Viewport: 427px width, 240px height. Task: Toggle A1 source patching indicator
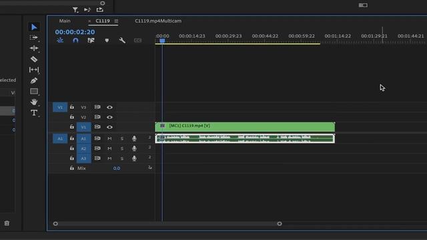click(60, 139)
